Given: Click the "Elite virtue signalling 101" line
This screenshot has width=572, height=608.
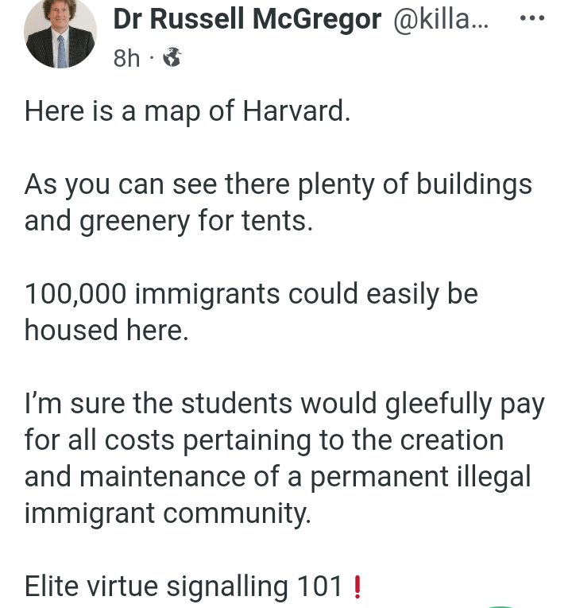Looking at the screenshot, I should pyautogui.click(x=184, y=587).
